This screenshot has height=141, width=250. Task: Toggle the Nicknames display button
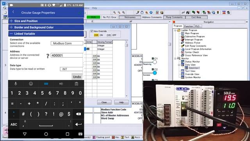[130, 17]
